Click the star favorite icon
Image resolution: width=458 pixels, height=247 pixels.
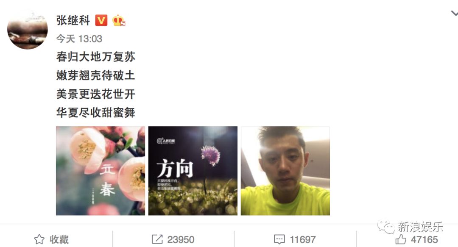click(39, 239)
